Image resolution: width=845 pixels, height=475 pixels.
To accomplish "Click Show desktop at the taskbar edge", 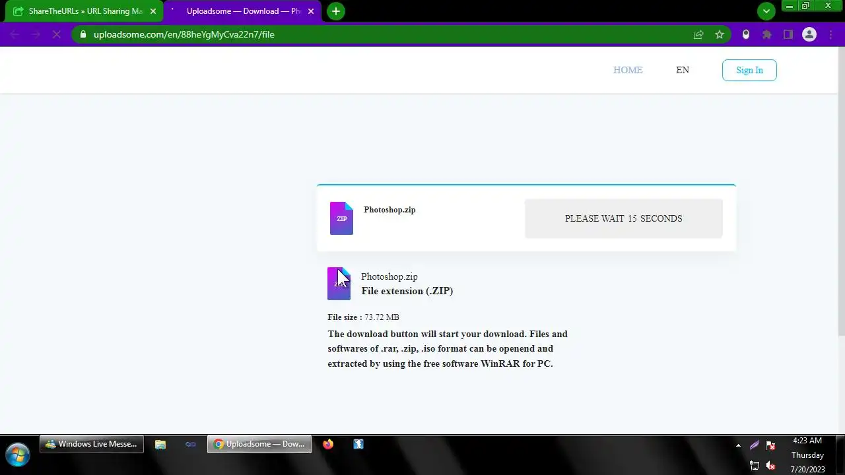I will coord(840,455).
